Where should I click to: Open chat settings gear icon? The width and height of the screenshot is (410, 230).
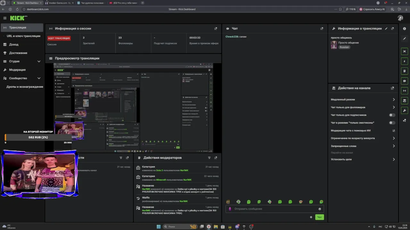tap(311, 217)
